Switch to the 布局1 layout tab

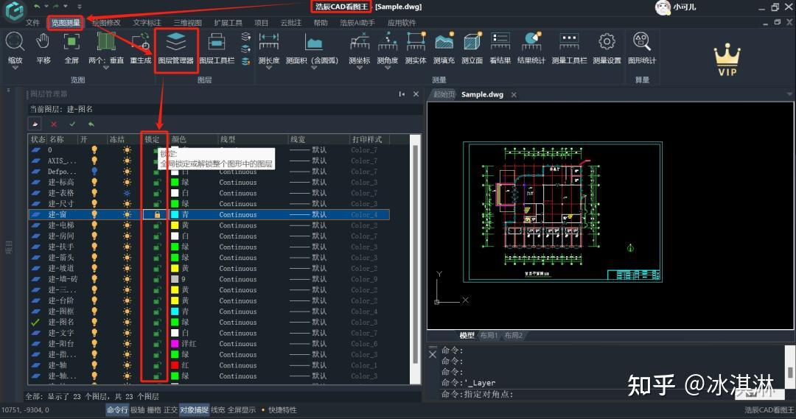coord(489,335)
